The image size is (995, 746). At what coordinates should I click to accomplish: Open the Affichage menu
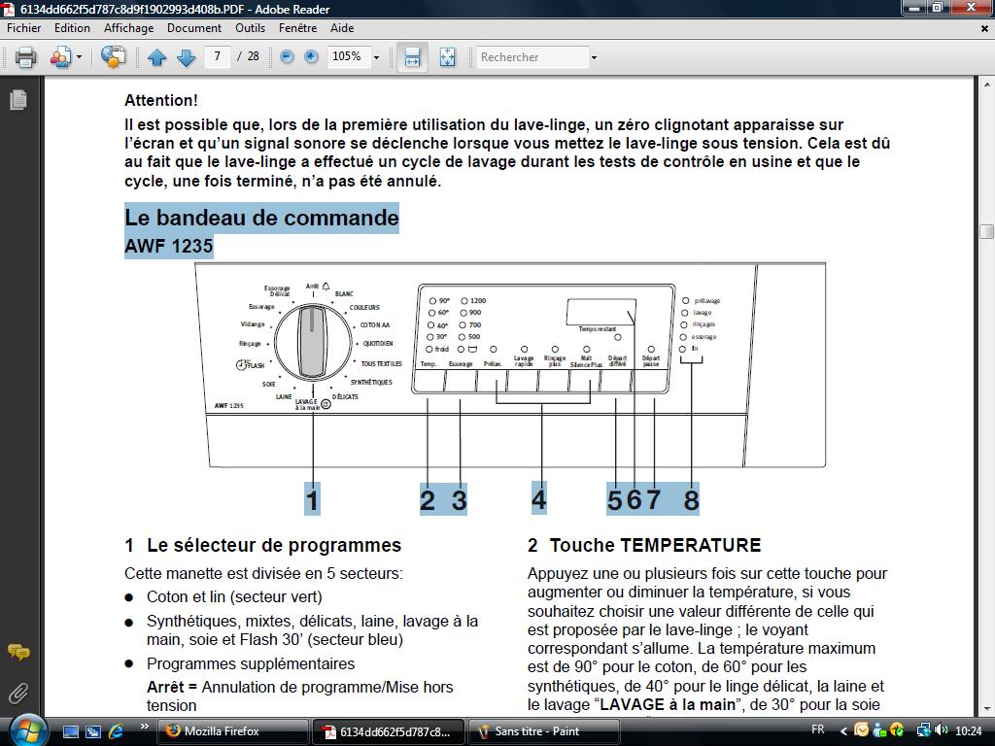129,28
